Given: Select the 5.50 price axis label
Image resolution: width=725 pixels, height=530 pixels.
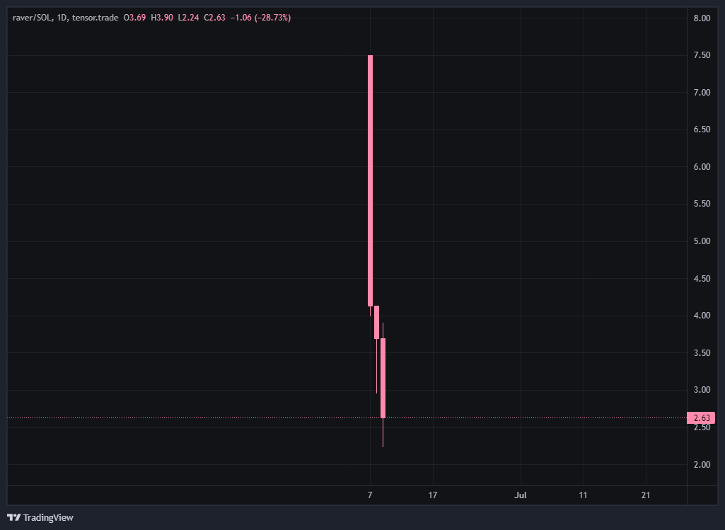Looking at the screenshot, I should pos(702,204).
